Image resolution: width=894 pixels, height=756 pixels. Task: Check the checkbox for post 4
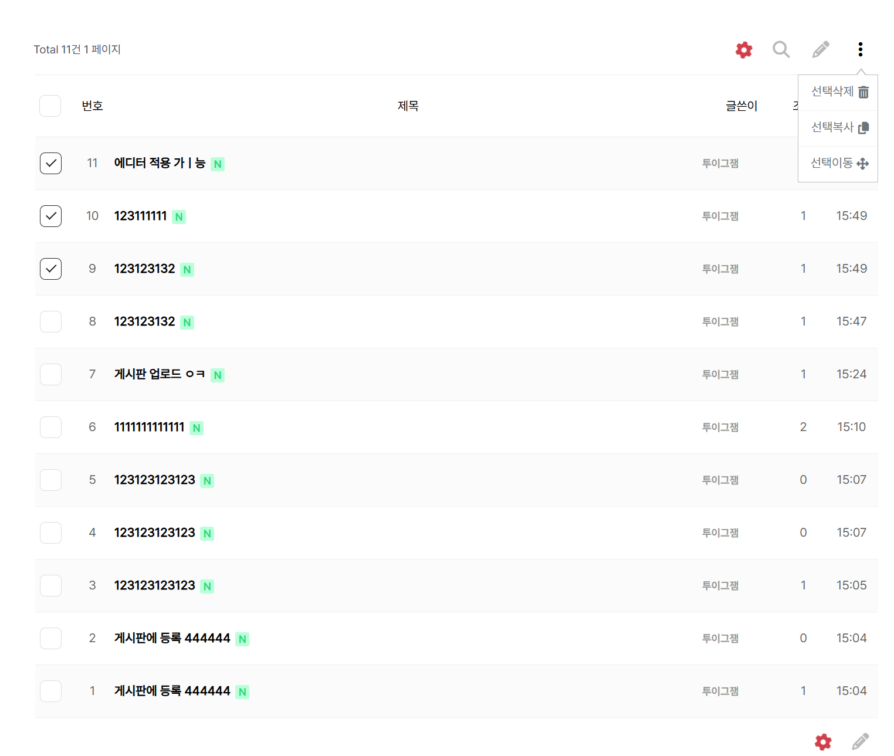tap(50, 533)
